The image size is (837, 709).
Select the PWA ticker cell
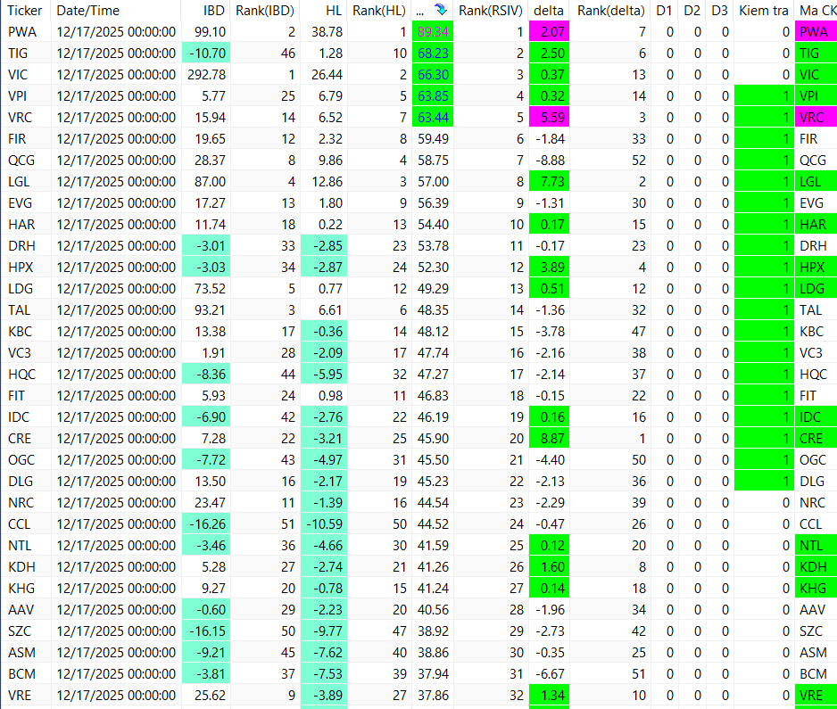[27, 32]
